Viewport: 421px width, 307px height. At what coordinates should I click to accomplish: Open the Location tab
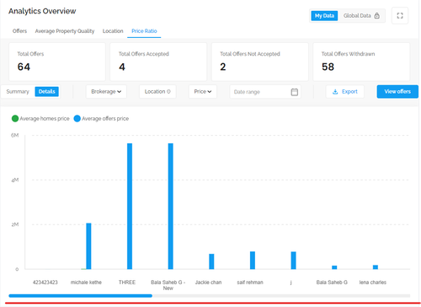point(113,31)
